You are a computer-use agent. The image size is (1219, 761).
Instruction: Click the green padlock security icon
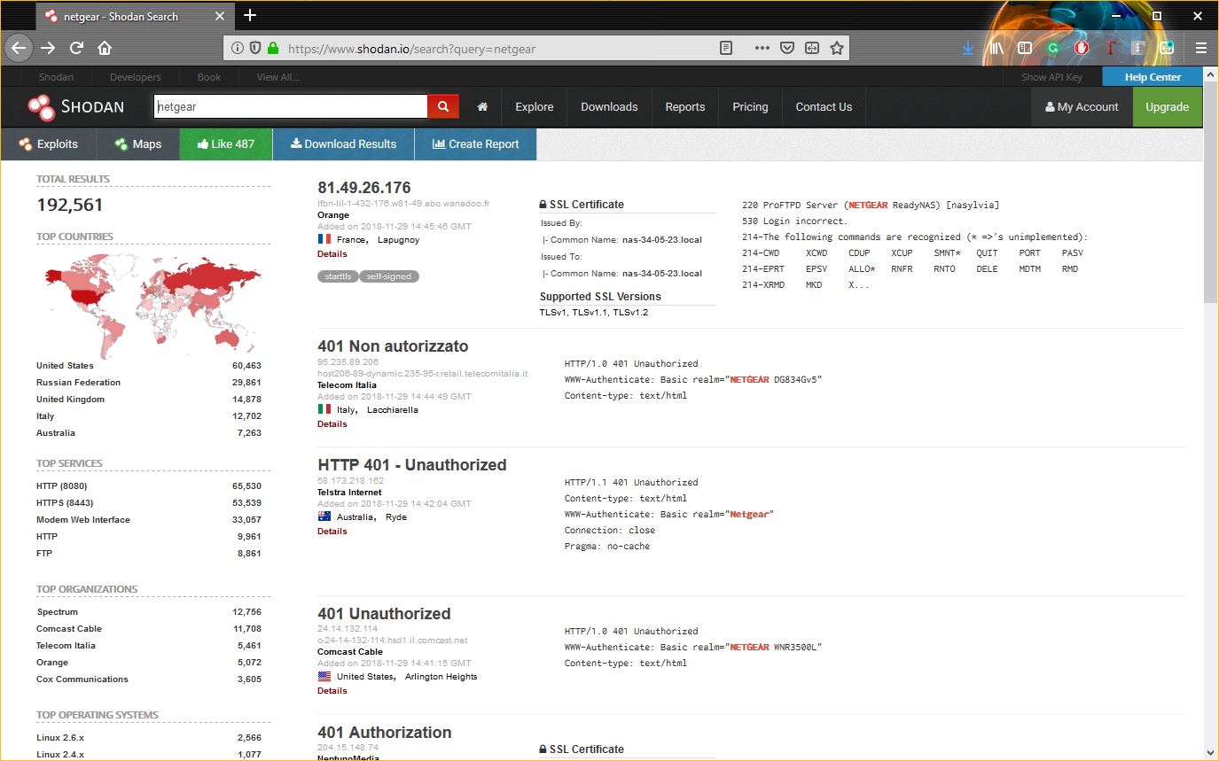point(272,49)
